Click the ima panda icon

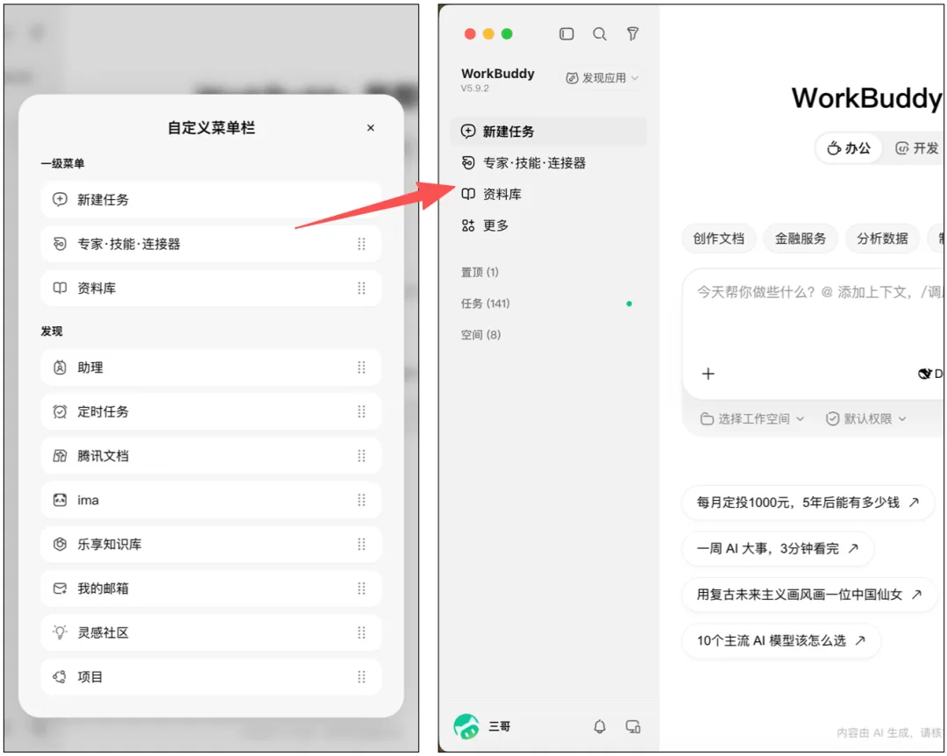[60, 500]
